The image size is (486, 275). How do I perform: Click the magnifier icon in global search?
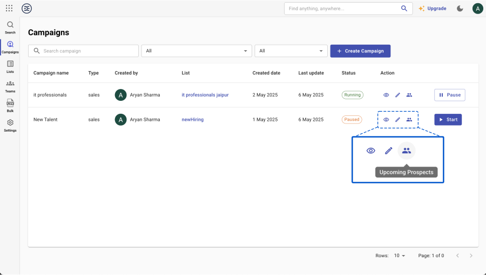404,8
